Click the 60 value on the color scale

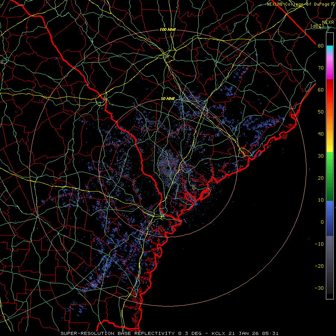click(x=321, y=90)
